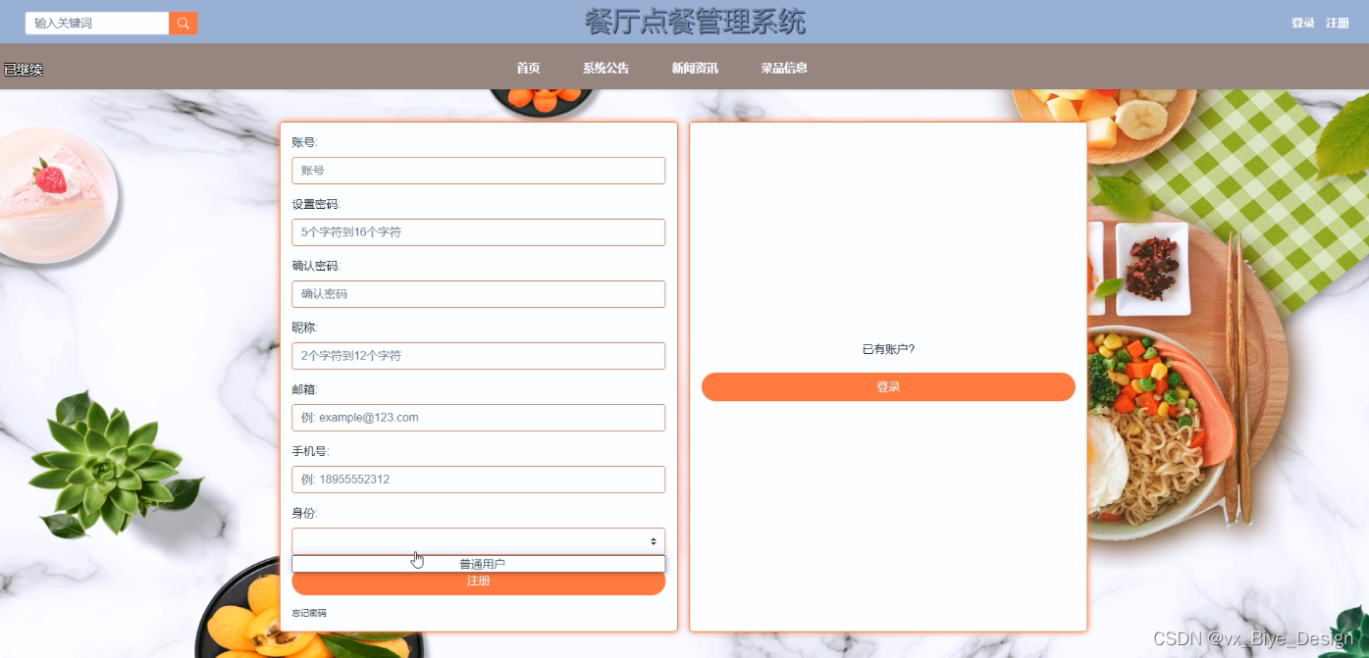Screen dimensions: 1369x658
Task: Open 新闻资讯 navigation item
Action: point(695,68)
